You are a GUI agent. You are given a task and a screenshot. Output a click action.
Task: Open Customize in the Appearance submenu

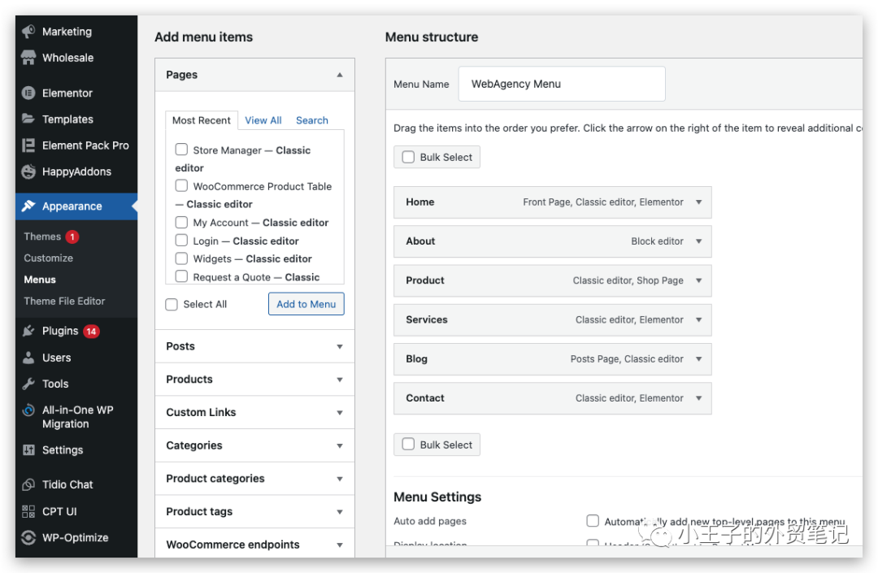pos(48,258)
